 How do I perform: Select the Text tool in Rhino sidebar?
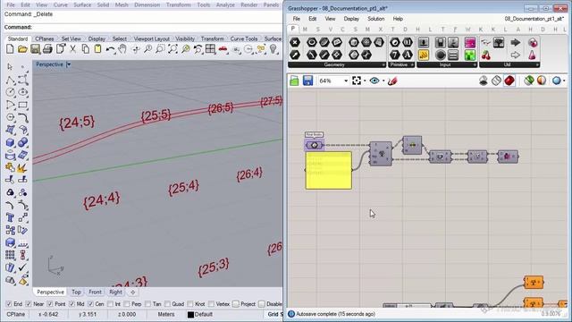(10, 217)
